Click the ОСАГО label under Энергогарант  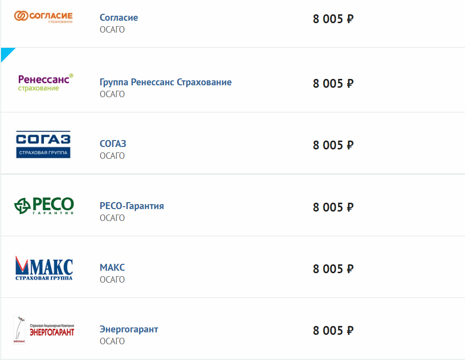(112, 341)
